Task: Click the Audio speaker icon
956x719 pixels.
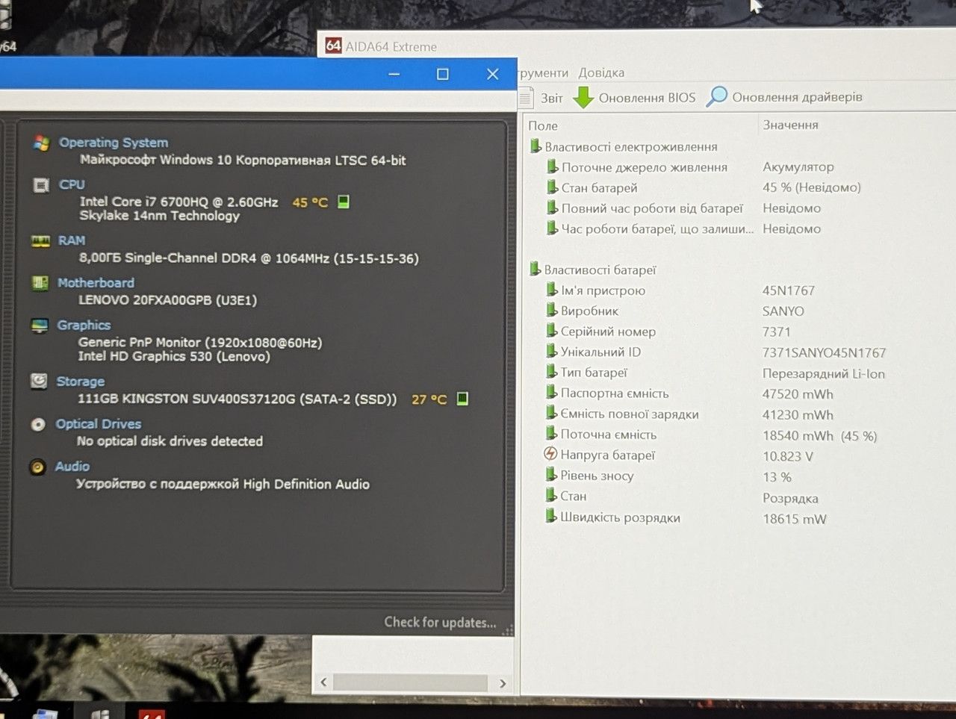Action: pyautogui.click(x=37, y=467)
